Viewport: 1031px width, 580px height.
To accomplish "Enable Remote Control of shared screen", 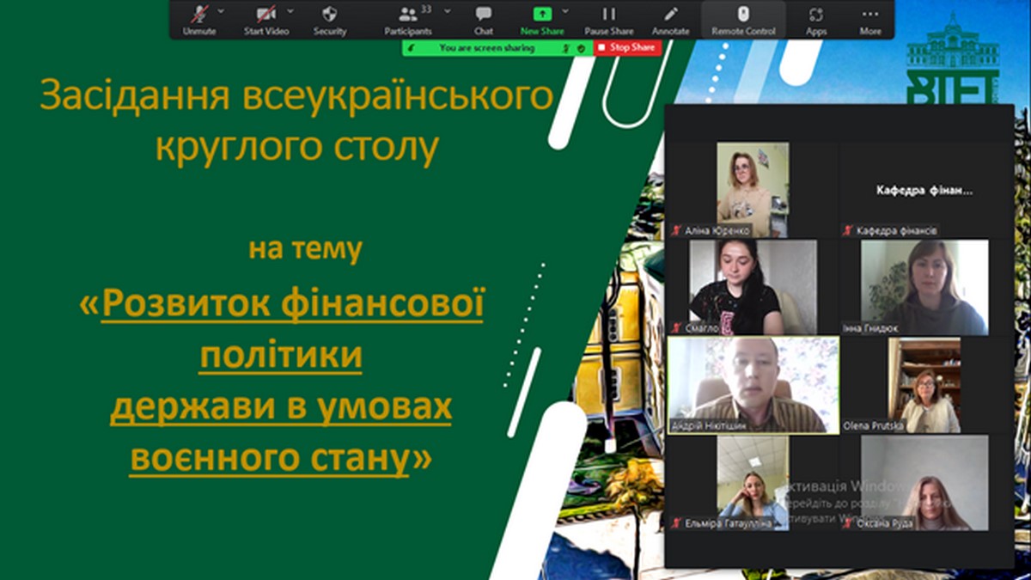I will (x=743, y=19).
